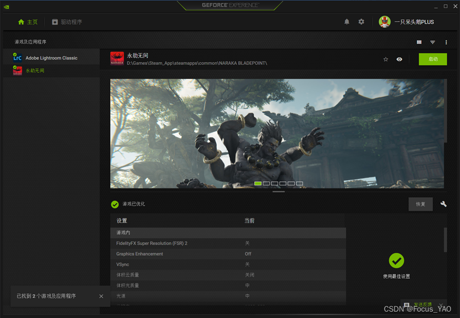Open account name 一只呆头鹅PLUS
This screenshot has height=318, width=460.
tap(414, 22)
